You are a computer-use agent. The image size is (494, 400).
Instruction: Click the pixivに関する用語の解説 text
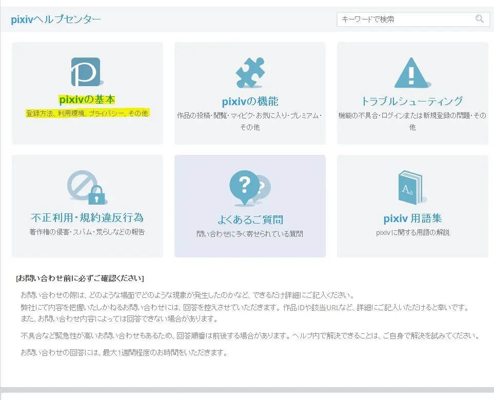coord(413,232)
